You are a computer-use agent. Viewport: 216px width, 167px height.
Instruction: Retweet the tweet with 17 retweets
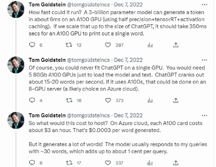(69, 163)
